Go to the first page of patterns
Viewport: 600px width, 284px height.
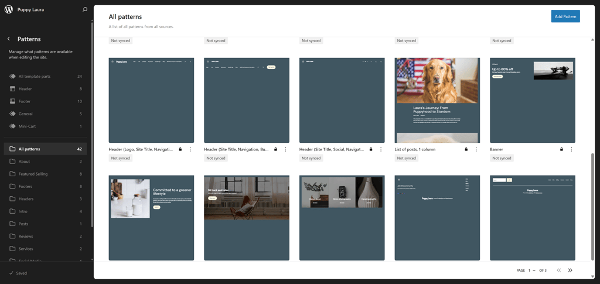(558, 271)
